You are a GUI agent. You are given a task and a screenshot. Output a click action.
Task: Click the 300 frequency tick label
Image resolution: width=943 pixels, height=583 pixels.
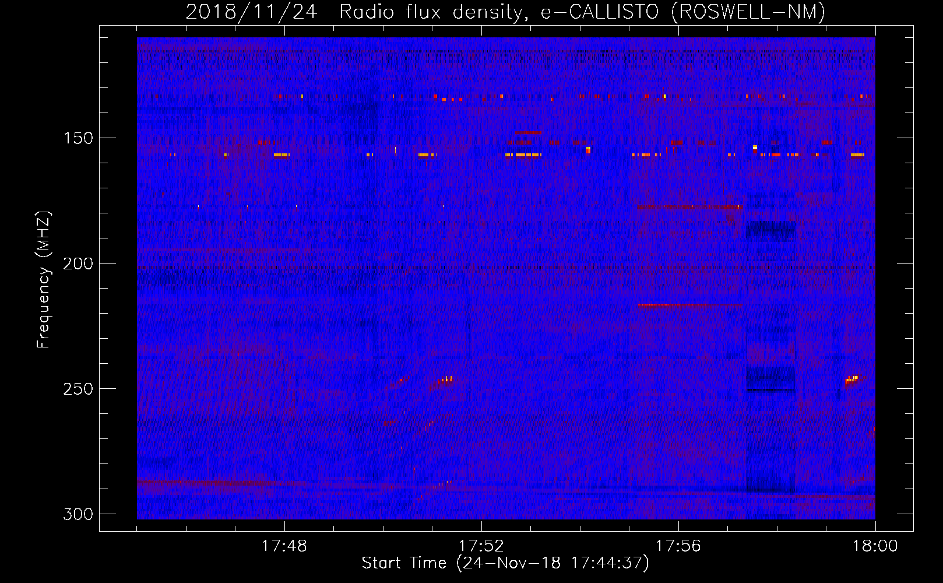[x=78, y=514]
